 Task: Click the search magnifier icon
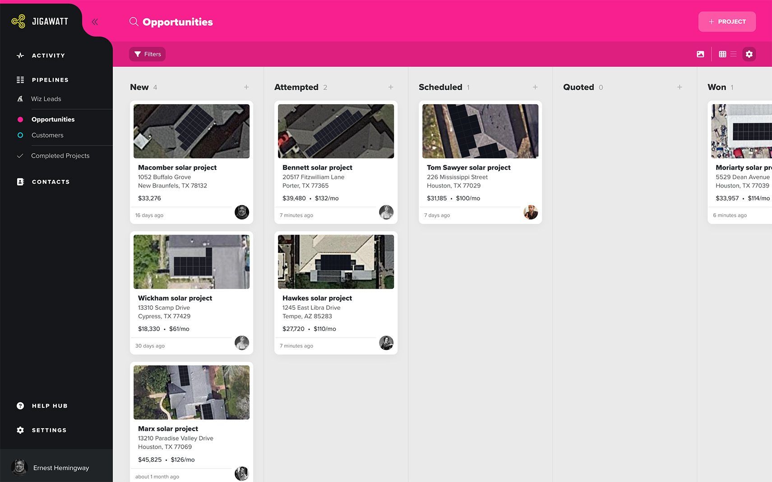pos(134,22)
